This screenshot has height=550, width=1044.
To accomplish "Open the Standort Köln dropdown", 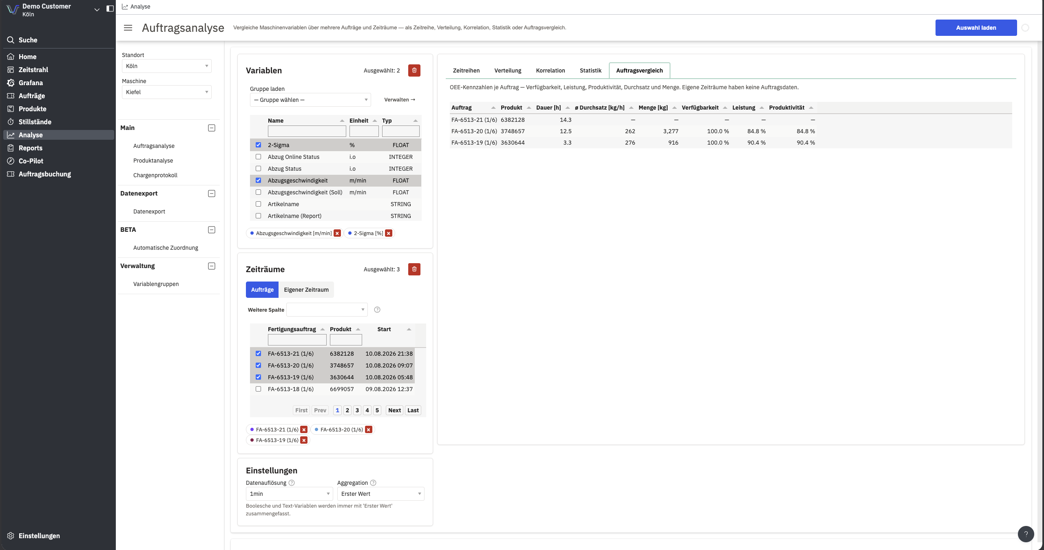I will pos(167,66).
